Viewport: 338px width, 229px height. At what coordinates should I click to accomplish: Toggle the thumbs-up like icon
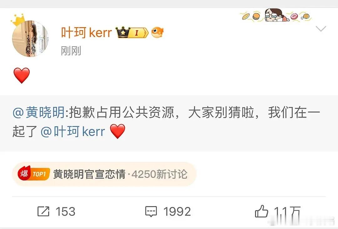(261, 211)
